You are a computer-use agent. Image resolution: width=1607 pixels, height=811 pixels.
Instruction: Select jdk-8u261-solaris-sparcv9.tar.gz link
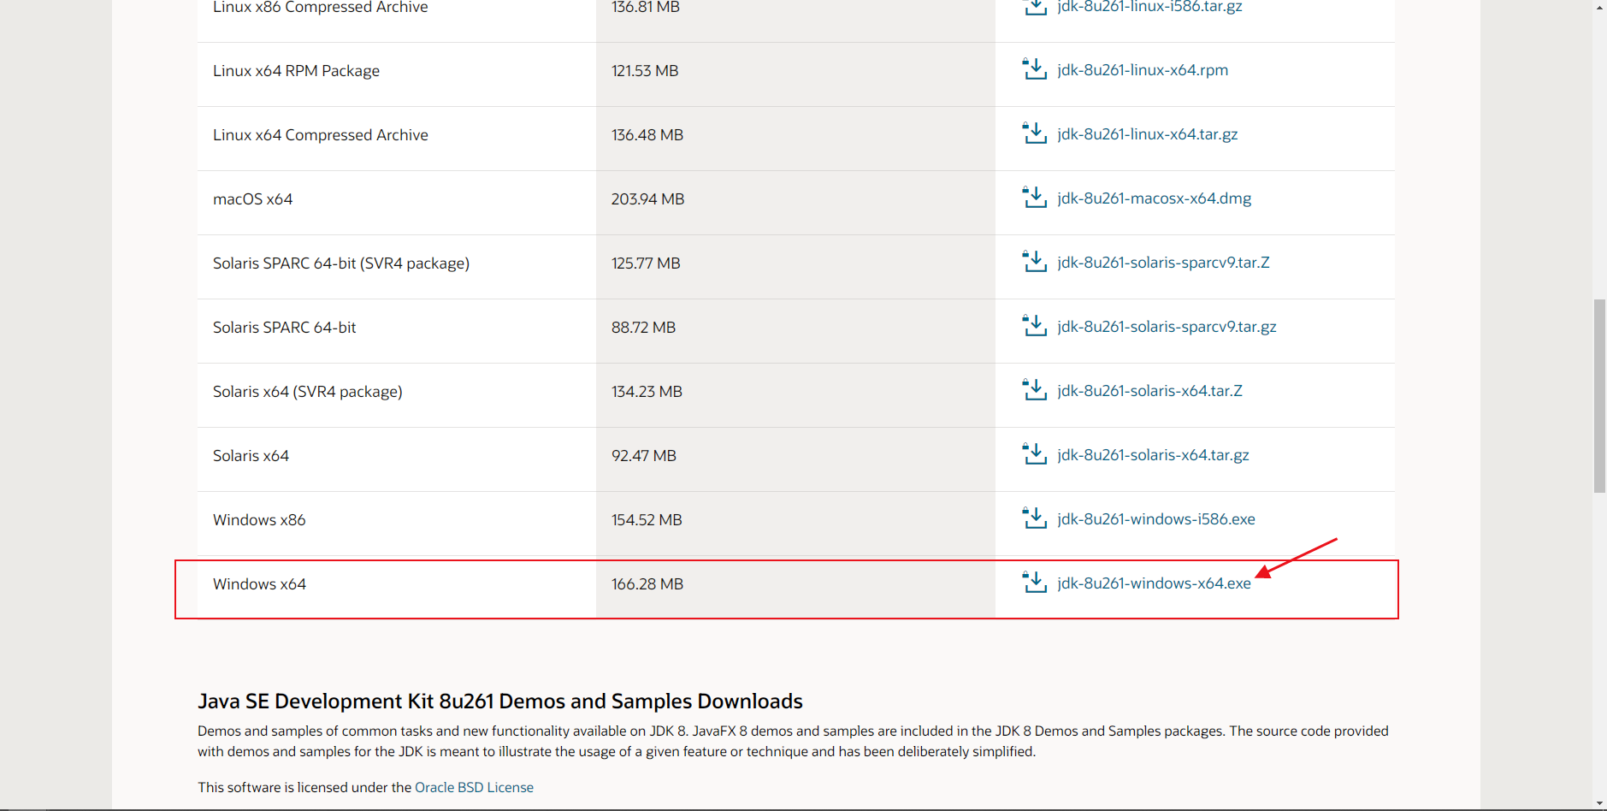(x=1167, y=327)
